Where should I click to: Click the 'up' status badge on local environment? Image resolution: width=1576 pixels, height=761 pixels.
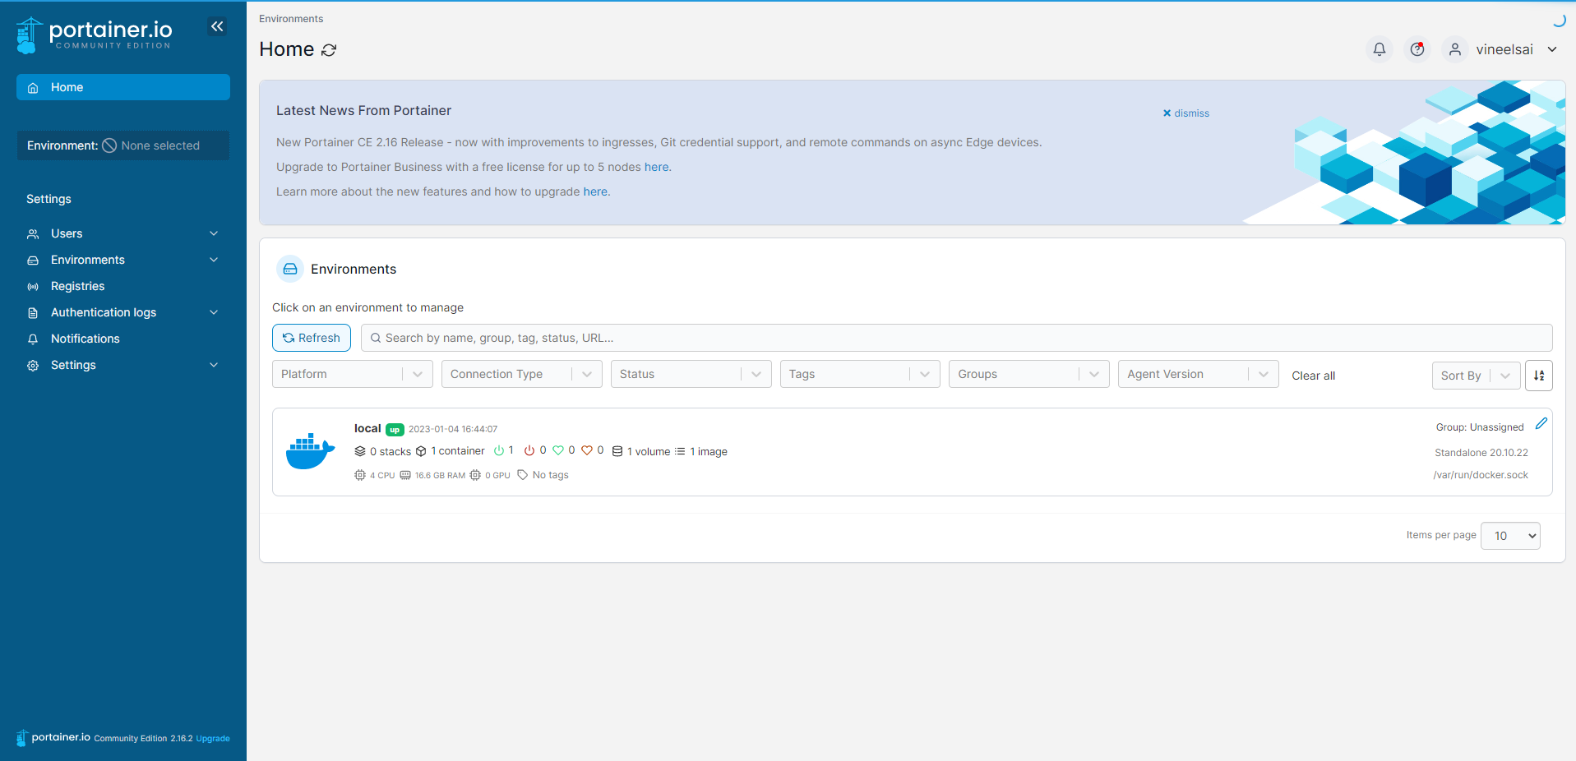(395, 429)
